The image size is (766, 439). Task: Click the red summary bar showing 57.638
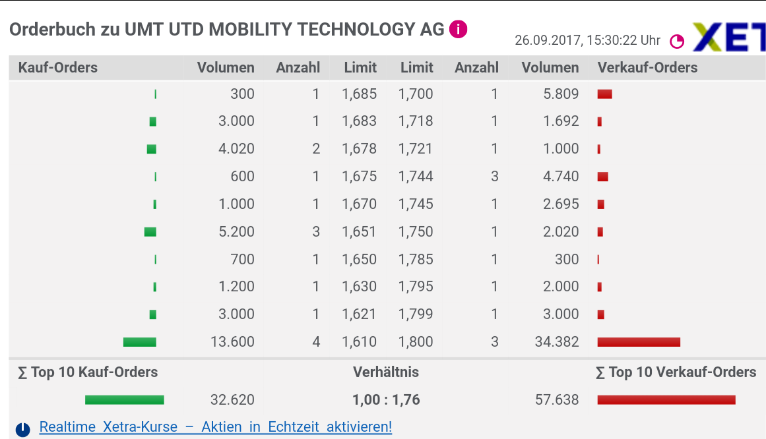point(665,399)
